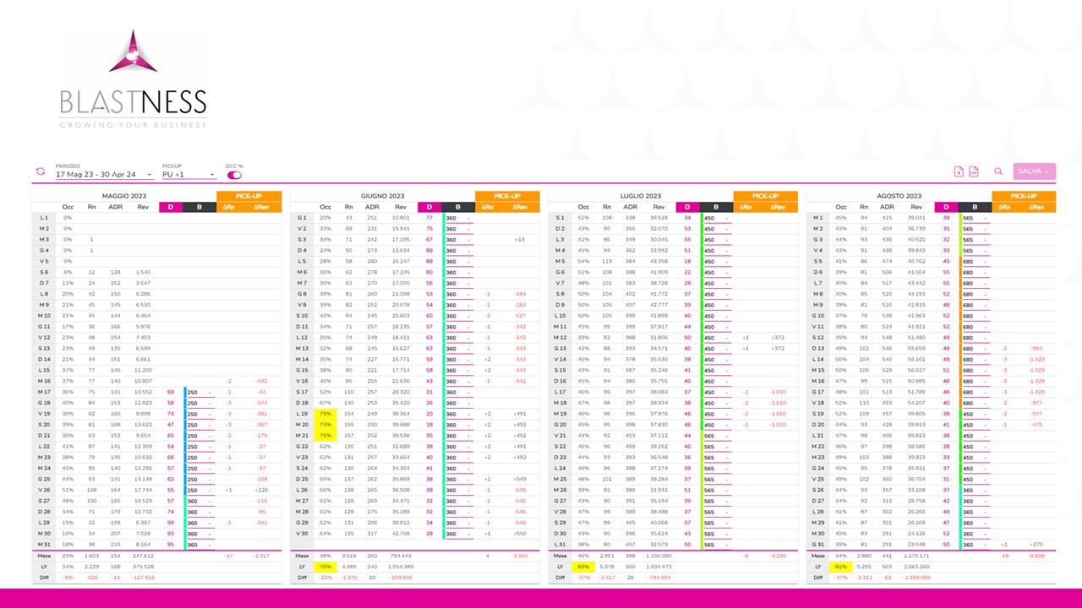Open search with the magnifier icon

(x=998, y=171)
